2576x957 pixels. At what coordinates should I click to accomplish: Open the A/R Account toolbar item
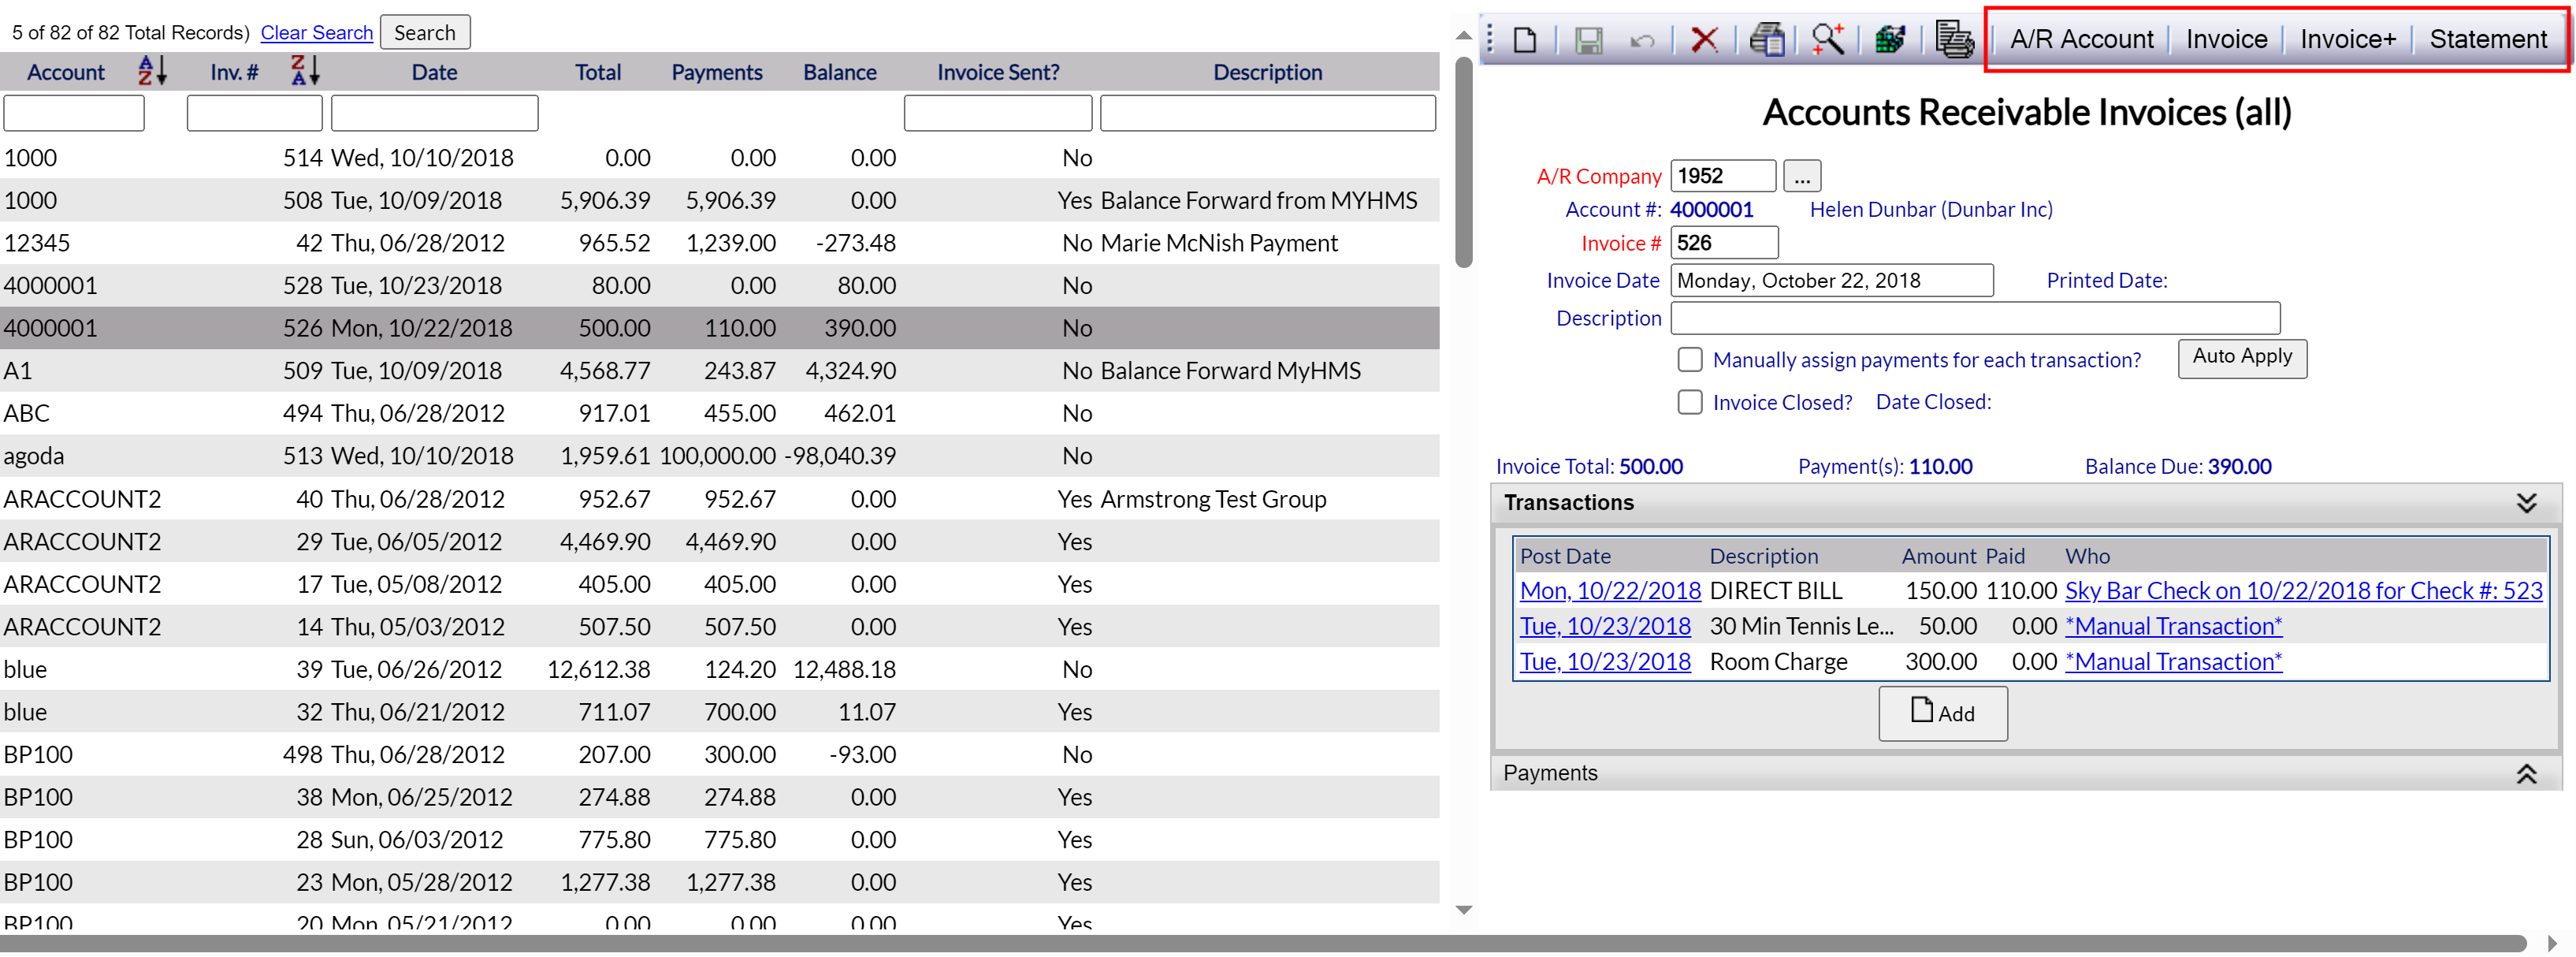(x=2081, y=39)
